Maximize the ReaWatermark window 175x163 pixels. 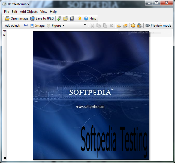pyautogui.click(x=156, y=3)
